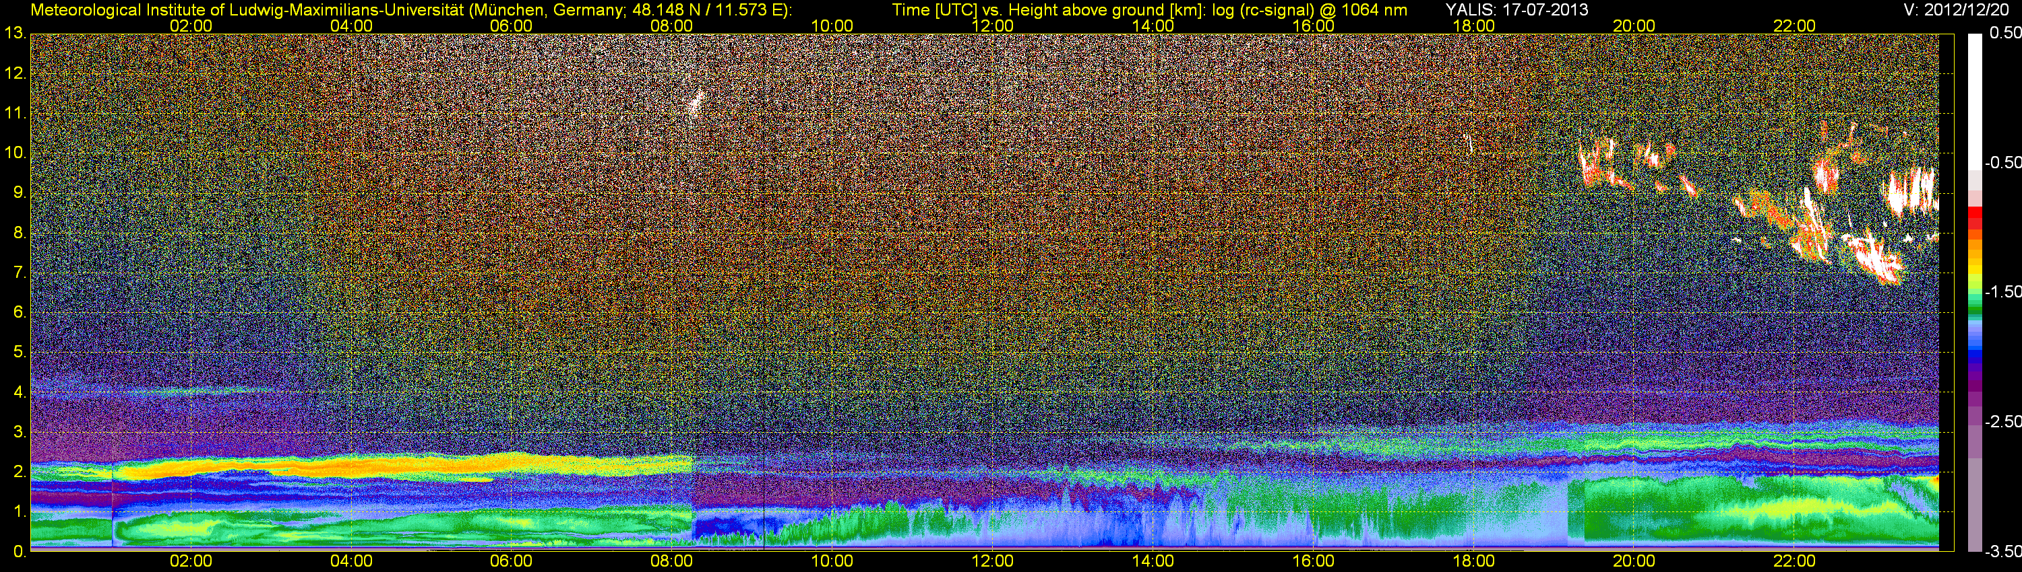Click the 10:00 label on the top time axis
The image size is (2022, 572).
tap(832, 26)
